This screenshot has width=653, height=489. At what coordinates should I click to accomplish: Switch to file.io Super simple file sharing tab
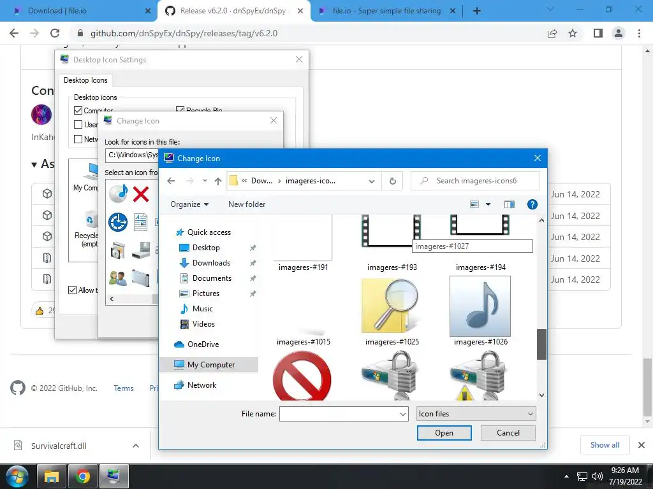(x=386, y=11)
